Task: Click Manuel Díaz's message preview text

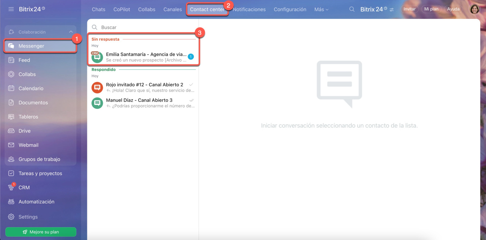Action: [x=153, y=106]
